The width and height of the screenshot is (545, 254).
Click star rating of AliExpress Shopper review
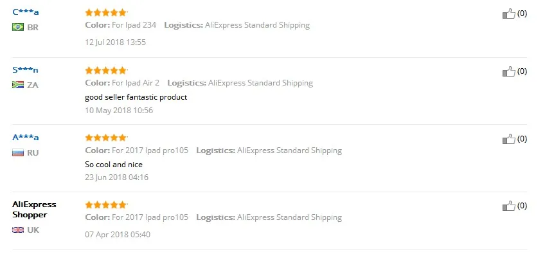(106, 204)
